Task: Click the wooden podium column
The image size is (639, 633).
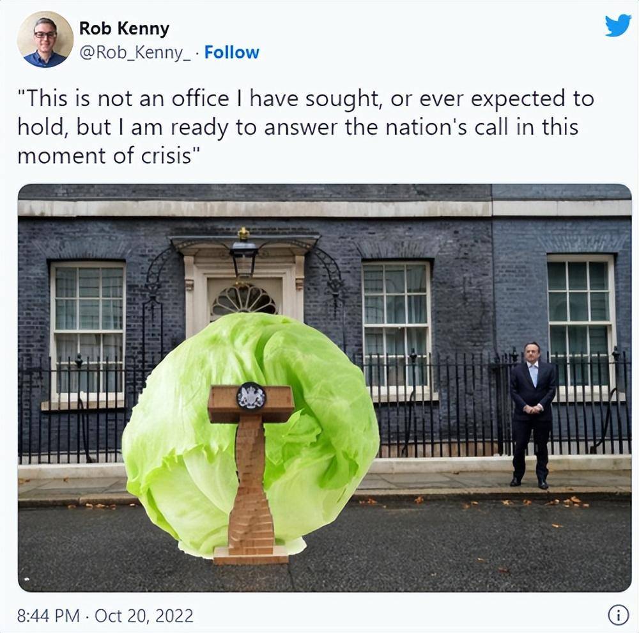Action: coord(250,487)
